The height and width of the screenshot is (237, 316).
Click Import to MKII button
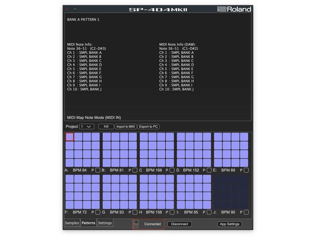pyautogui.click(x=126, y=126)
